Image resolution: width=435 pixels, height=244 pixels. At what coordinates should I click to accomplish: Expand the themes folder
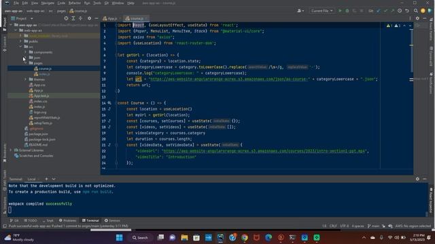click(x=26, y=79)
